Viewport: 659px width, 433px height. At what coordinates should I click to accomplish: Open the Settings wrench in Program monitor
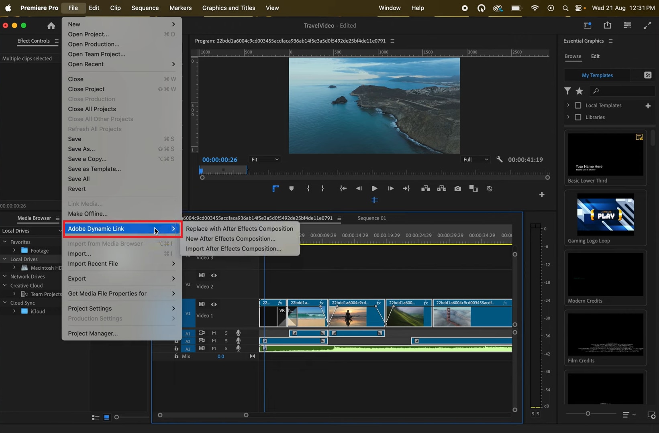click(x=499, y=159)
